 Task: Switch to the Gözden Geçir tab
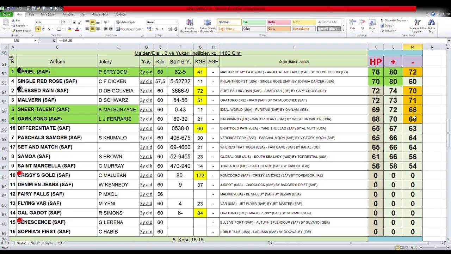[100, 14]
